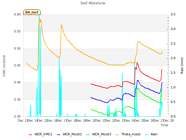Click the 3.5 right axis label

[x=173, y=15]
